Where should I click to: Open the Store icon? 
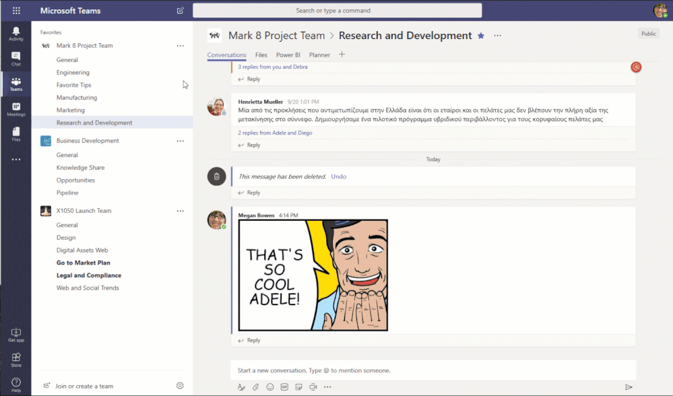[x=16, y=360]
